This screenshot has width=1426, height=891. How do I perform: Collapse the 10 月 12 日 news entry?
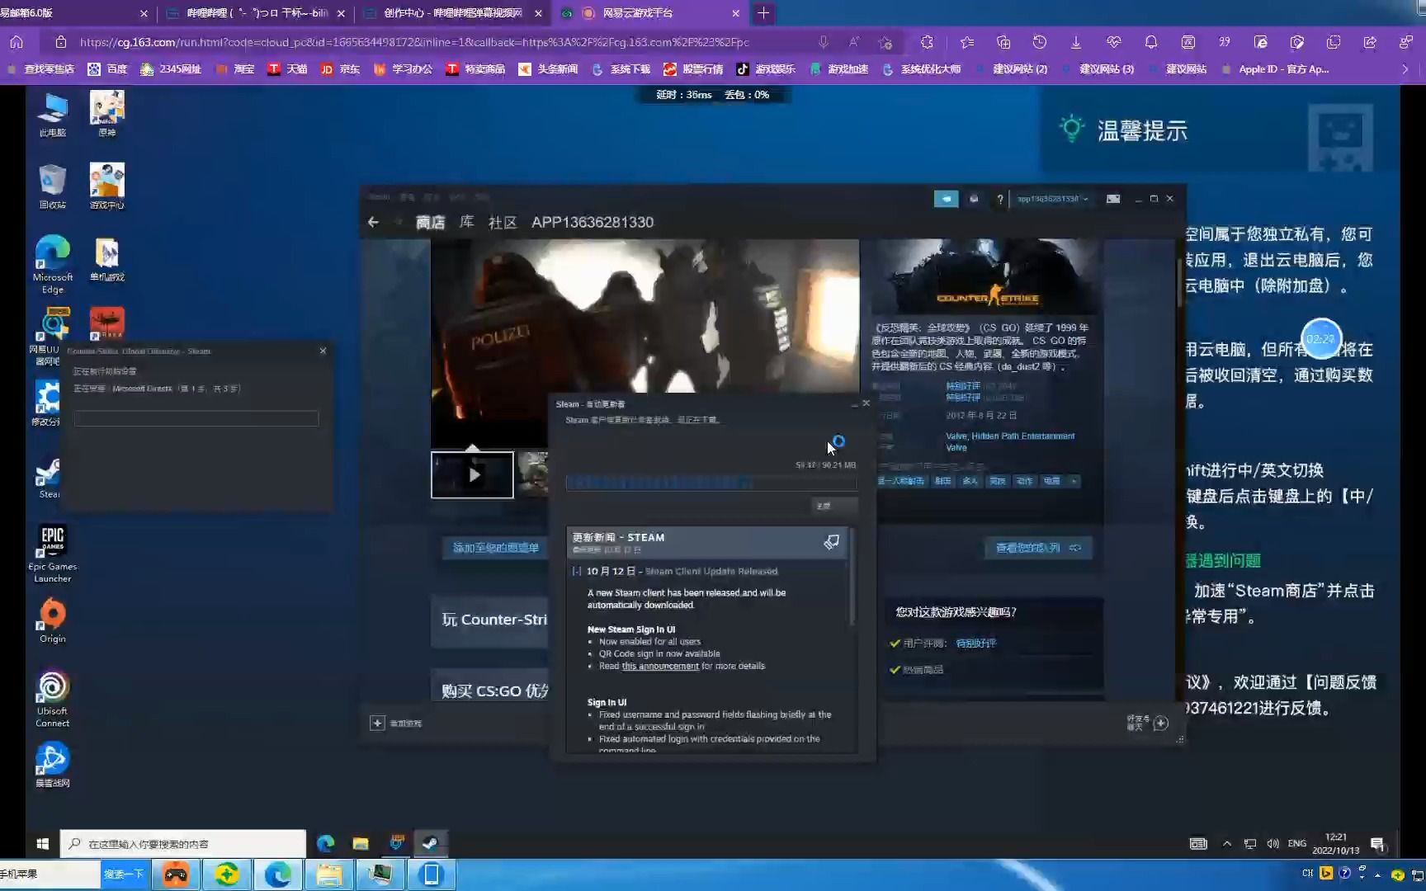tap(577, 571)
